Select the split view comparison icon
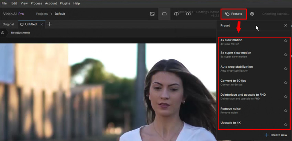The width and height of the screenshot is (292, 141). pos(176,14)
